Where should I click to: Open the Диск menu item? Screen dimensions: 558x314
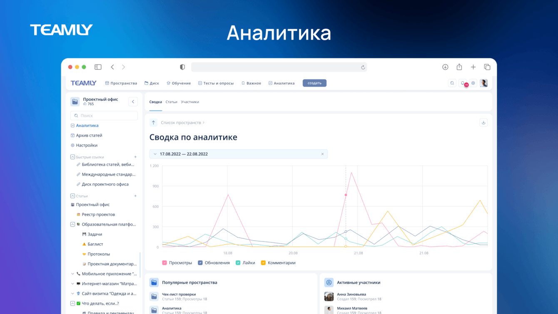click(152, 83)
